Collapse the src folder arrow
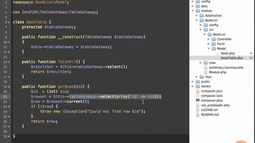Viewport: 255px width, 143px height. pos(201,30)
